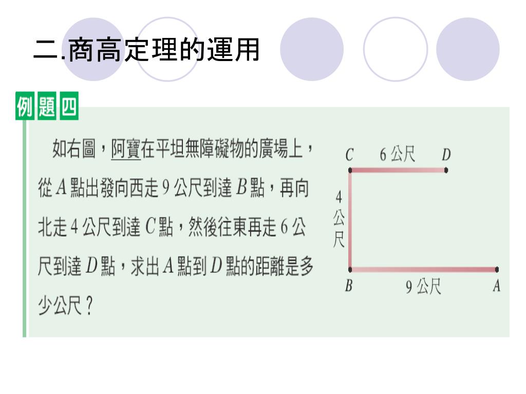Click the filled lavender circle behind 商高

pos(93,49)
